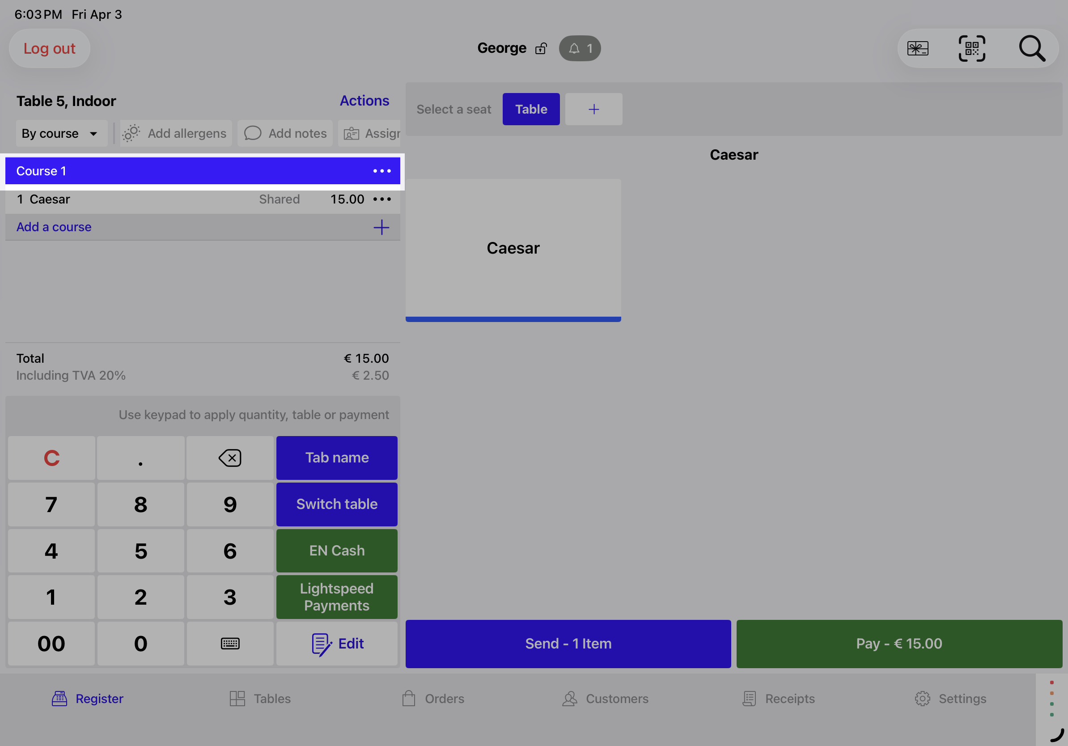
Task: Open the Course 1 ellipsis menu
Action: pyautogui.click(x=381, y=171)
